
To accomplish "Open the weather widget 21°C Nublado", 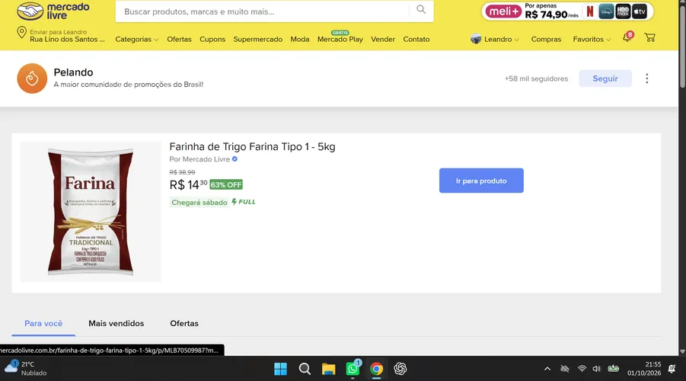I will 25,368.
